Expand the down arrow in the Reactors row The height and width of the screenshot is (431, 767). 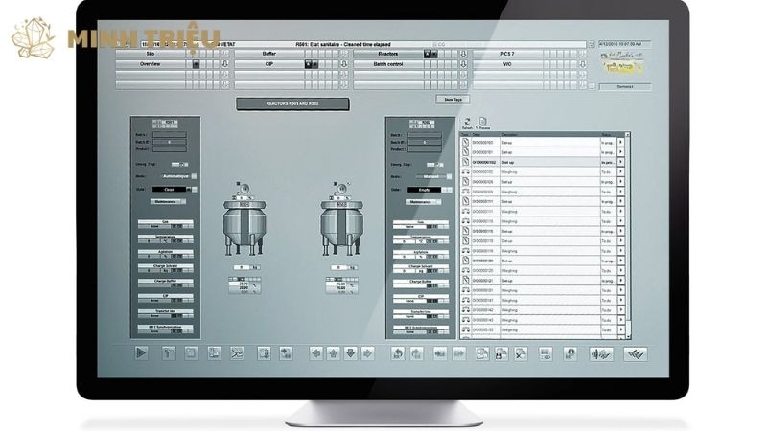click(x=463, y=54)
